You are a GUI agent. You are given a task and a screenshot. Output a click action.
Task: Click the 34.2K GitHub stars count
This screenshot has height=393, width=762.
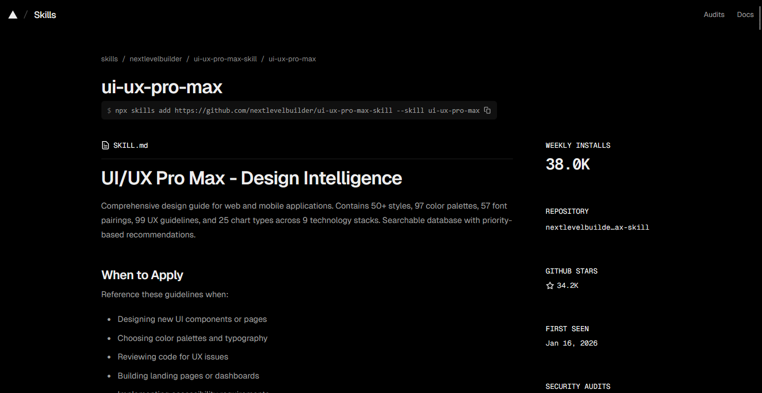(x=567, y=285)
